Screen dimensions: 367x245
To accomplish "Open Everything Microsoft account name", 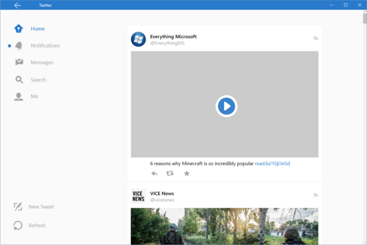I will point(173,37).
